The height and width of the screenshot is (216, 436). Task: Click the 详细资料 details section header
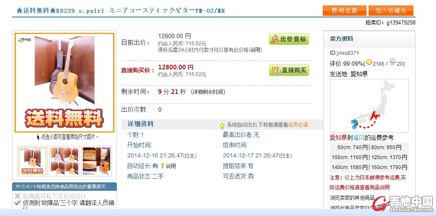click(141, 124)
